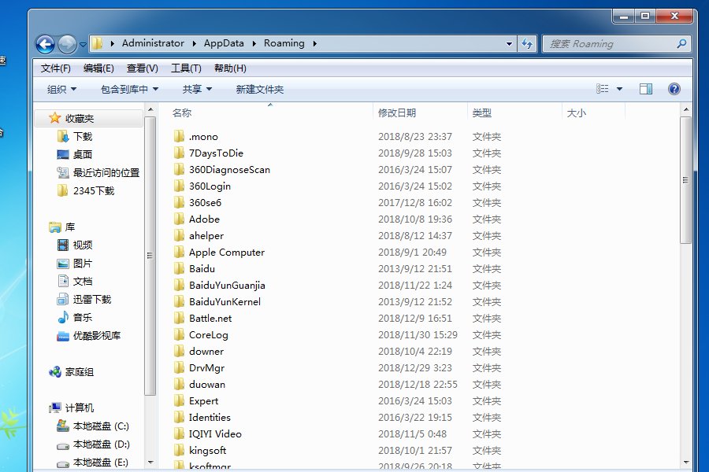
Task: Click the Forward navigation arrow button
Action: tap(67, 44)
